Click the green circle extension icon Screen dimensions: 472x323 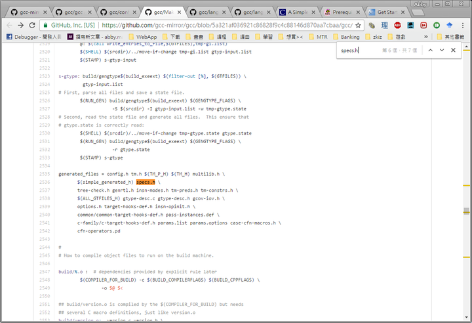437,26
